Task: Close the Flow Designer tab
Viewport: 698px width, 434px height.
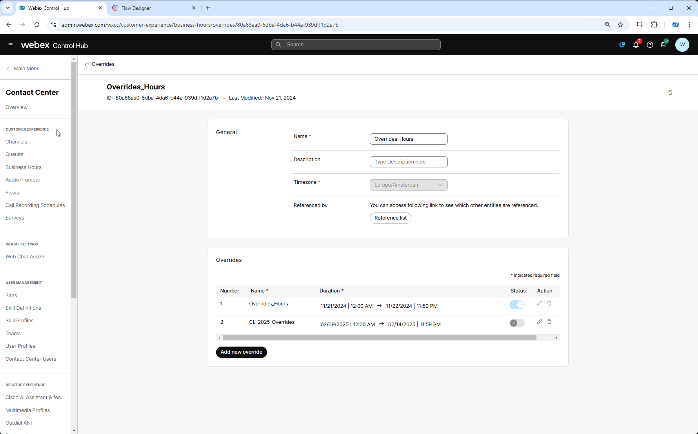Action: point(194,8)
